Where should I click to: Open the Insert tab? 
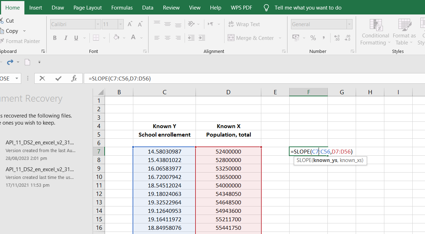pos(36,7)
